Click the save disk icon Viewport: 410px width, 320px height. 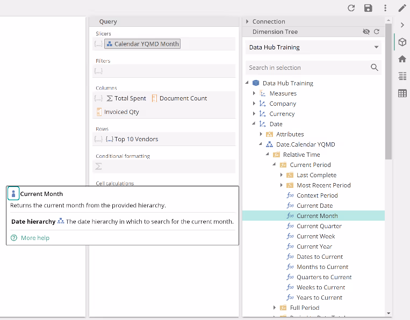(368, 8)
